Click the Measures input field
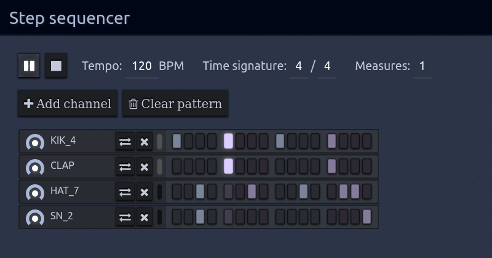This screenshot has width=492, height=258. 422,66
